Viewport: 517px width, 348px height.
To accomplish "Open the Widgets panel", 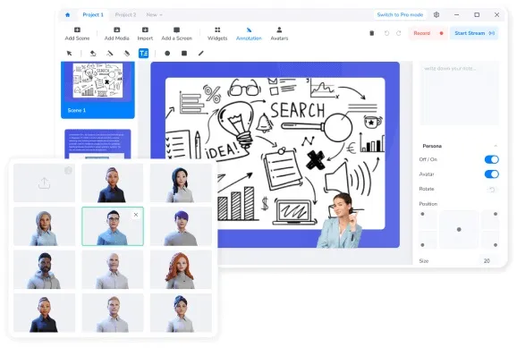I will pos(217,34).
